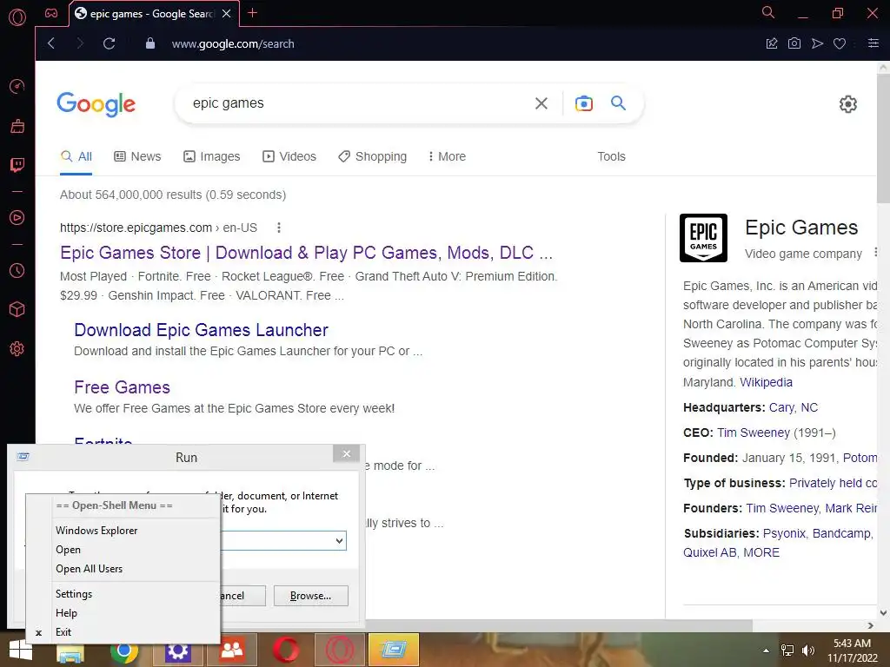This screenshot has height=667, width=890.
Task: Open the edit page icon in address bar
Action: click(772, 43)
